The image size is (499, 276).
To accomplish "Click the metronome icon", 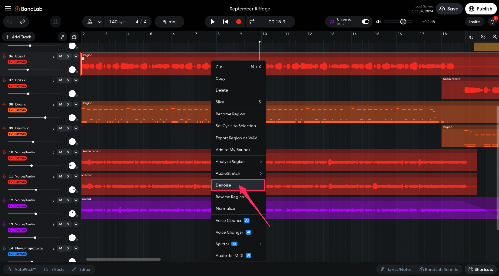I will click(x=90, y=22).
